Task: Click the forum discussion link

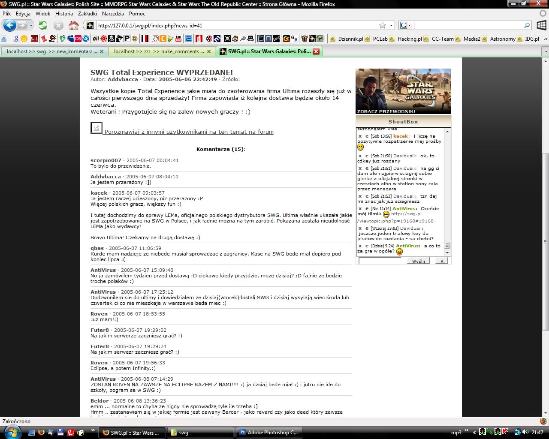Action: coord(189,132)
